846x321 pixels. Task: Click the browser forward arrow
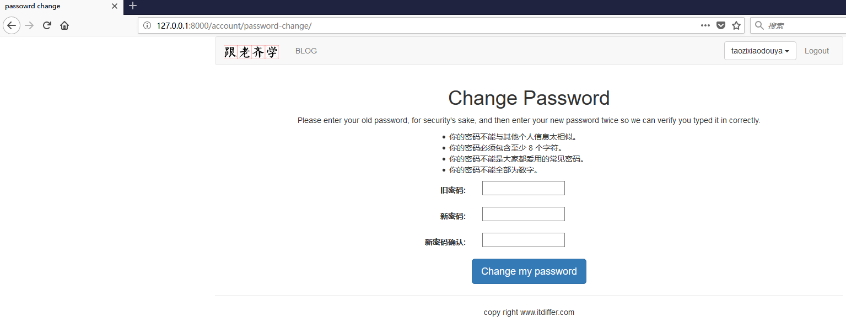click(x=29, y=25)
